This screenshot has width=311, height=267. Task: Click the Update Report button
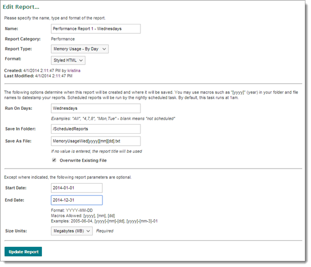point(23,252)
